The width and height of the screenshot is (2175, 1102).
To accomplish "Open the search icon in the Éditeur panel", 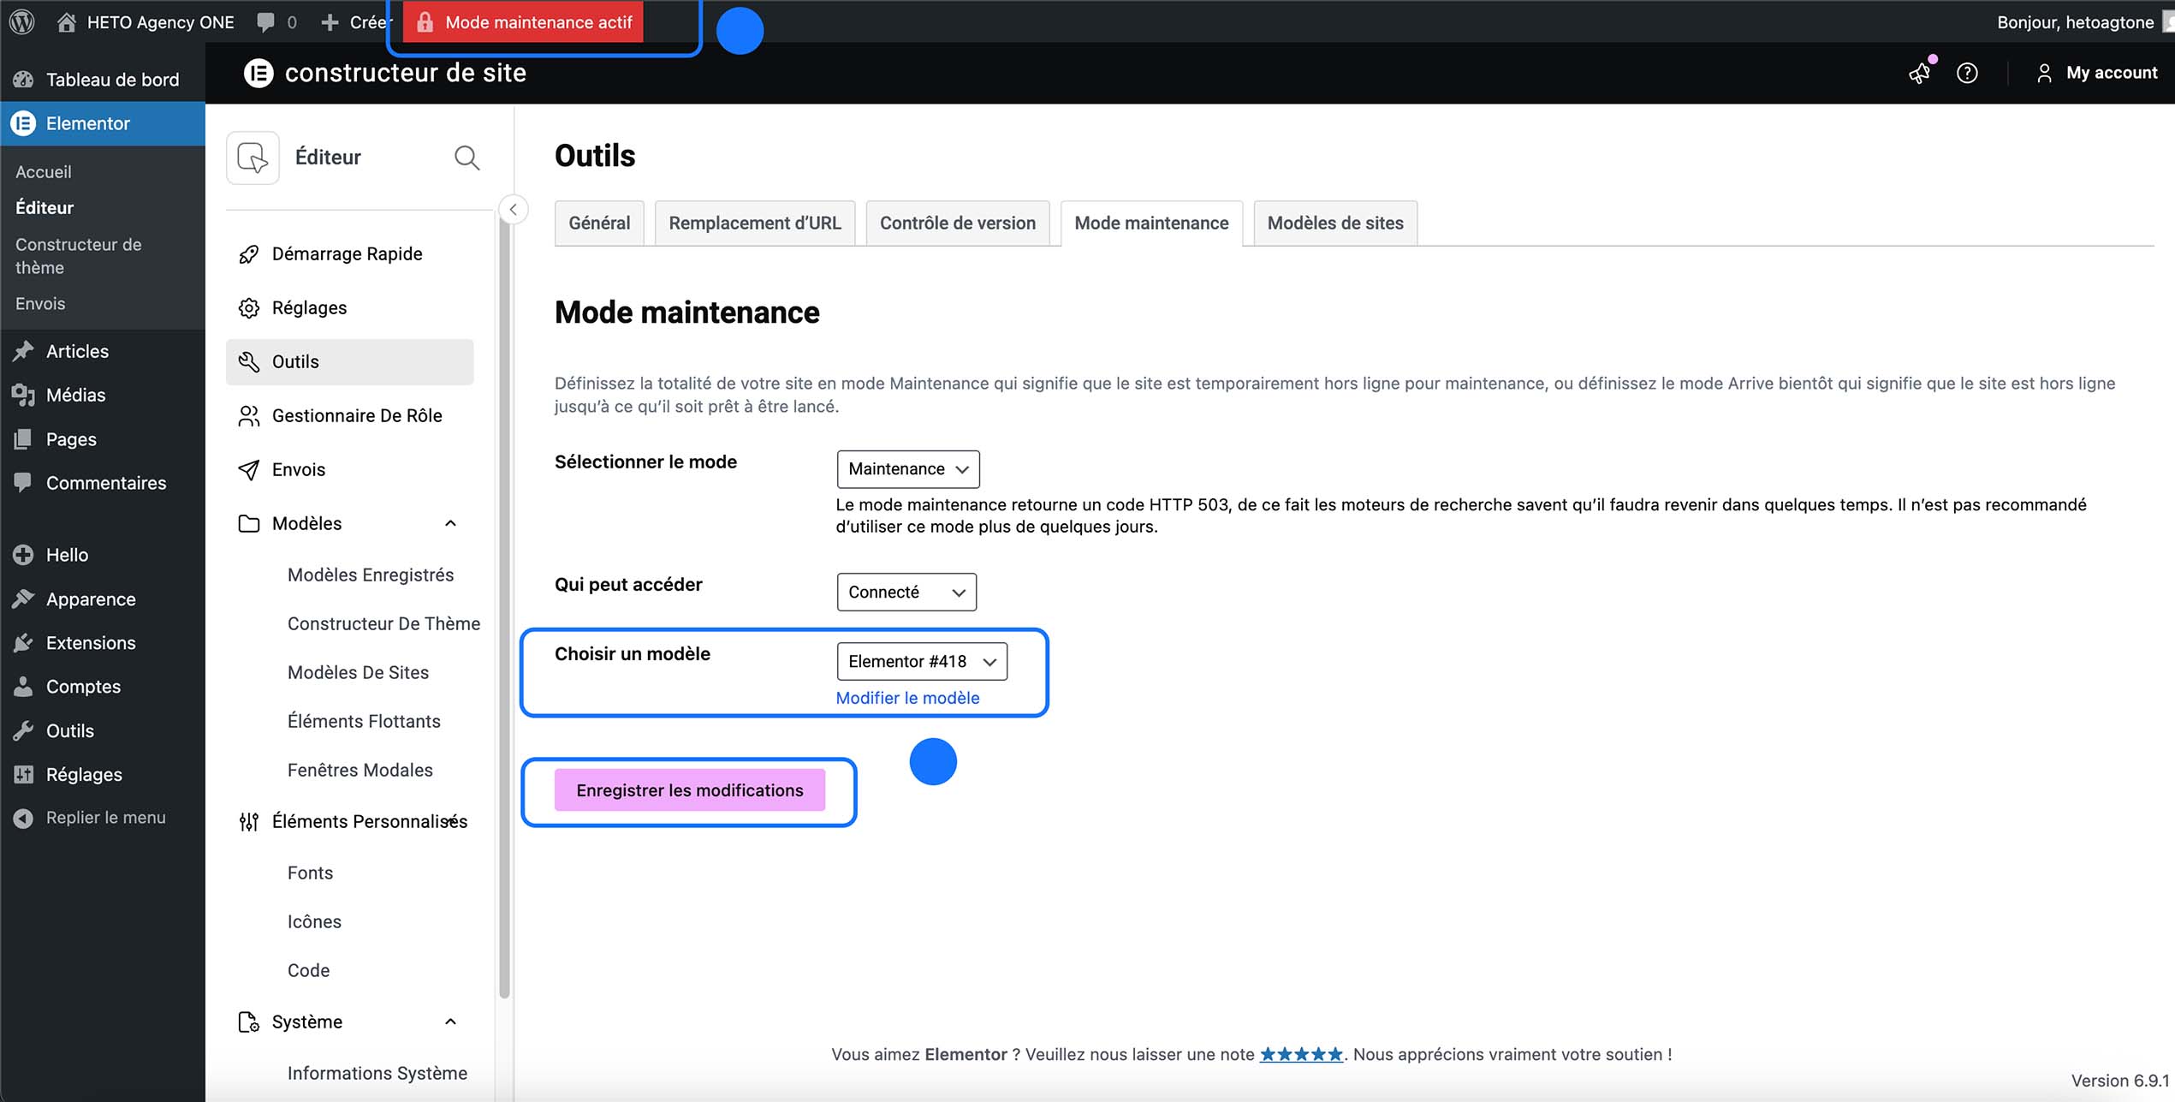I will 467,158.
